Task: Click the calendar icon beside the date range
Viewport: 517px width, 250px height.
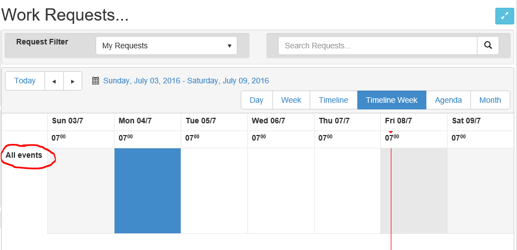Action: pos(96,81)
